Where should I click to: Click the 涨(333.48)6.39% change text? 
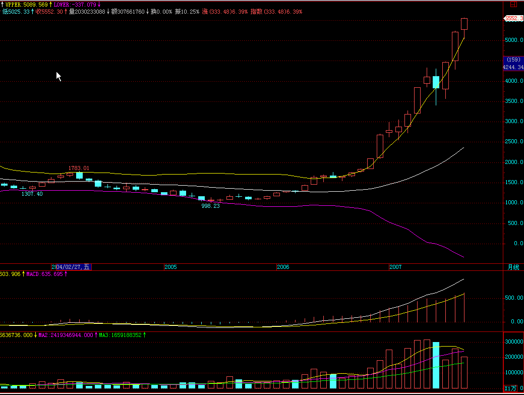pyautogui.click(x=224, y=12)
